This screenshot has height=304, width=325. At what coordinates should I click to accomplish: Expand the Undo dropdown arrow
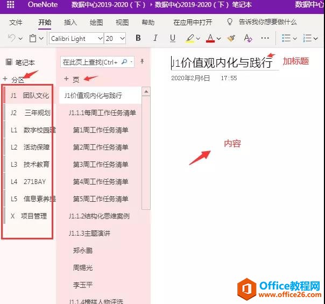[20, 39]
